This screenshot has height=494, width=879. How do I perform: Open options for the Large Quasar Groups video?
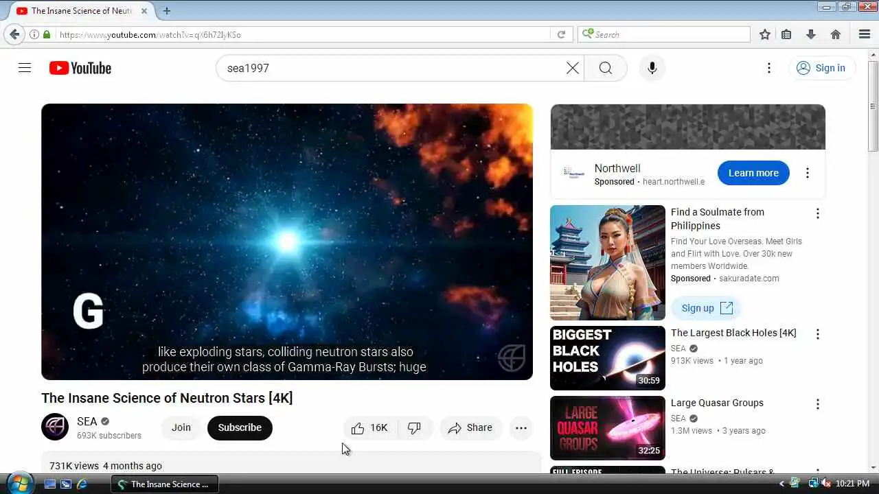click(x=817, y=404)
